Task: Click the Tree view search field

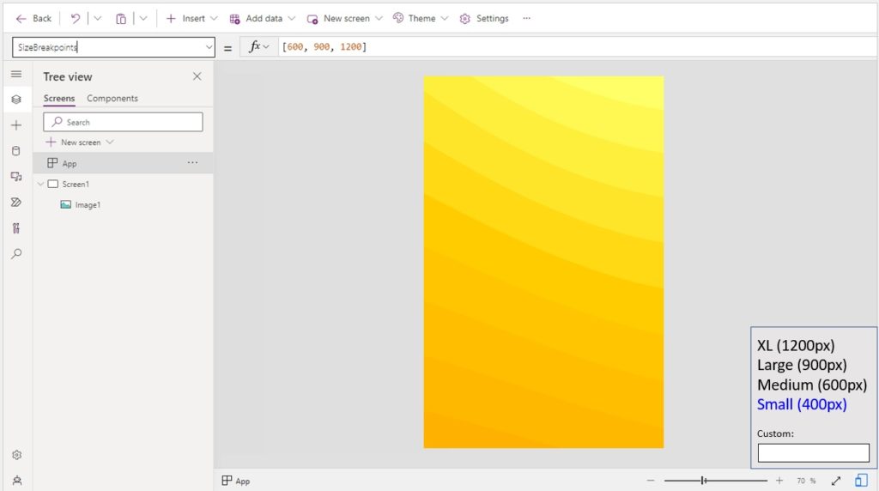Action: tap(123, 122)
